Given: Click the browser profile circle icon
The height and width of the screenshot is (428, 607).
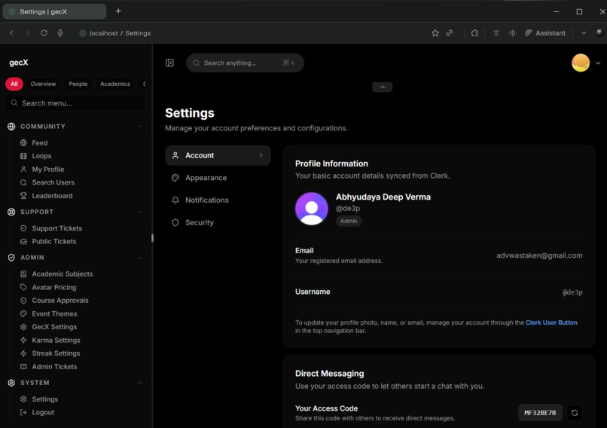Looking at the screenshot, I should pyautogui.click(x=599, y=33).
